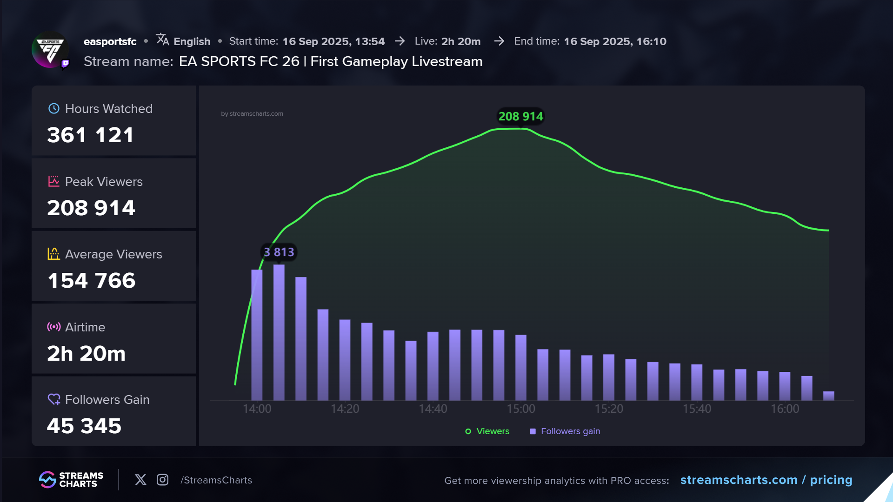Click the Followers Gain heart icon
This screenshot has width=893, height=502.
click(x=54, y=399)
